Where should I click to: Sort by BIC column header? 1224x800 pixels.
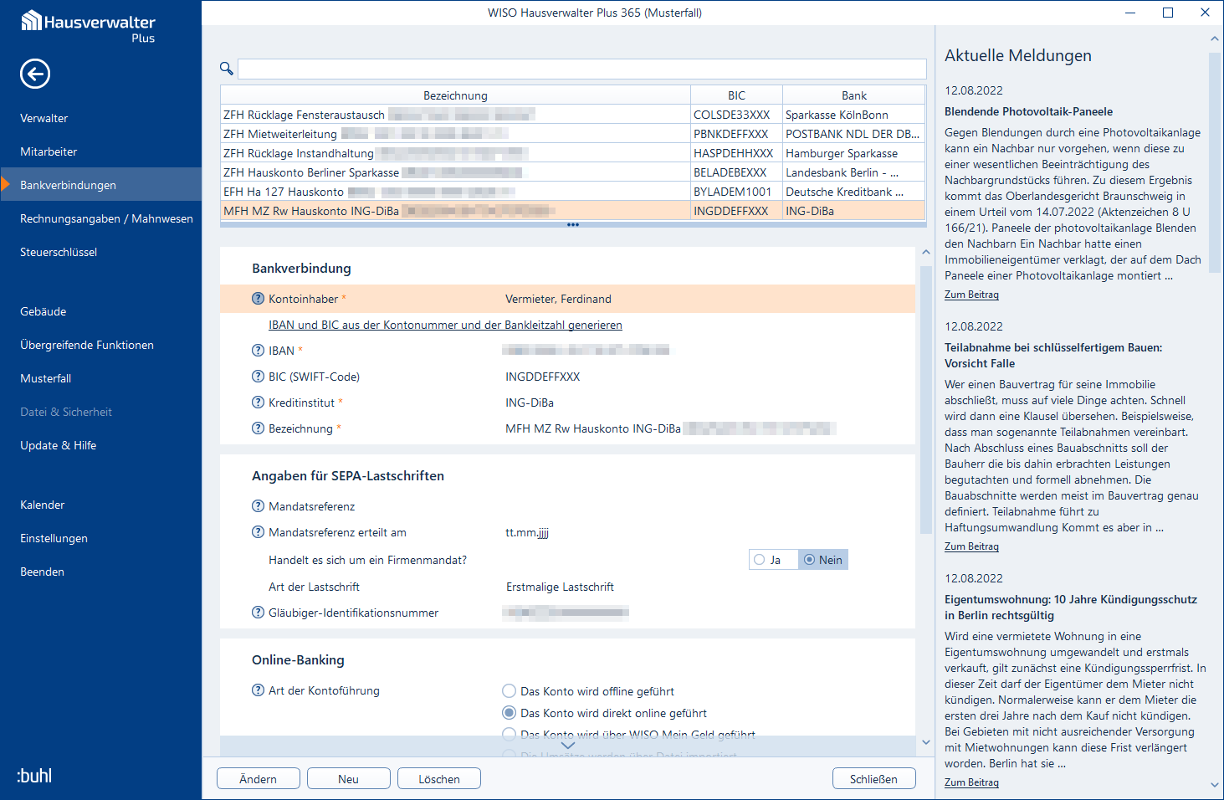(x=736, y=95)
